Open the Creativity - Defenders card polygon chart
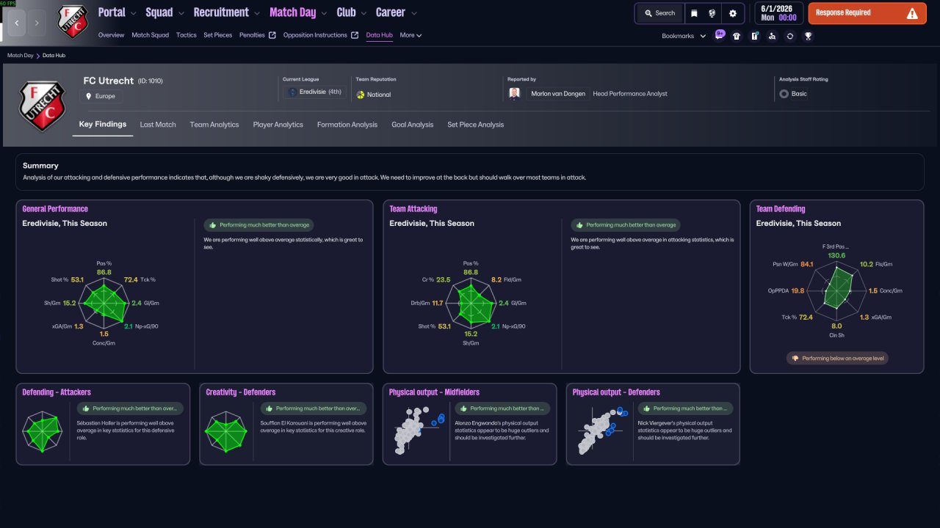 [226, 431]
